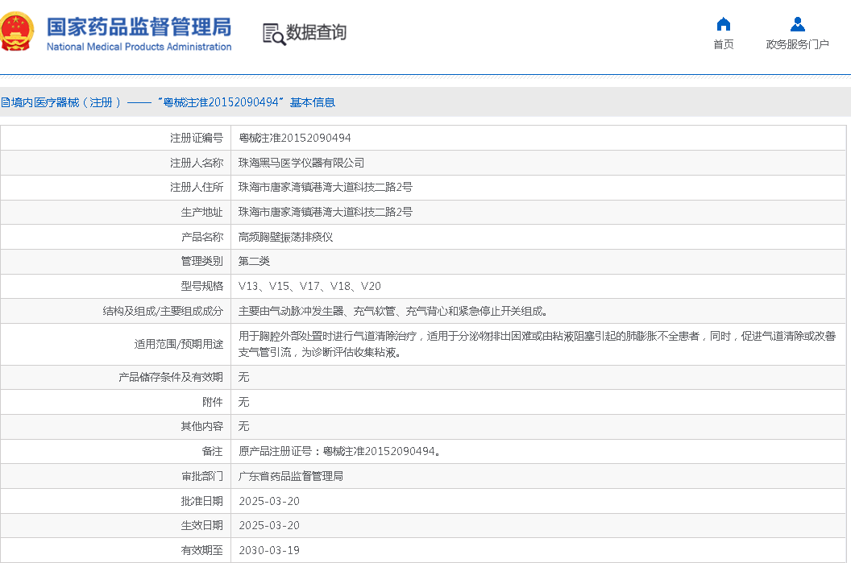Open the 首页 link text

[x=723, y=44]
